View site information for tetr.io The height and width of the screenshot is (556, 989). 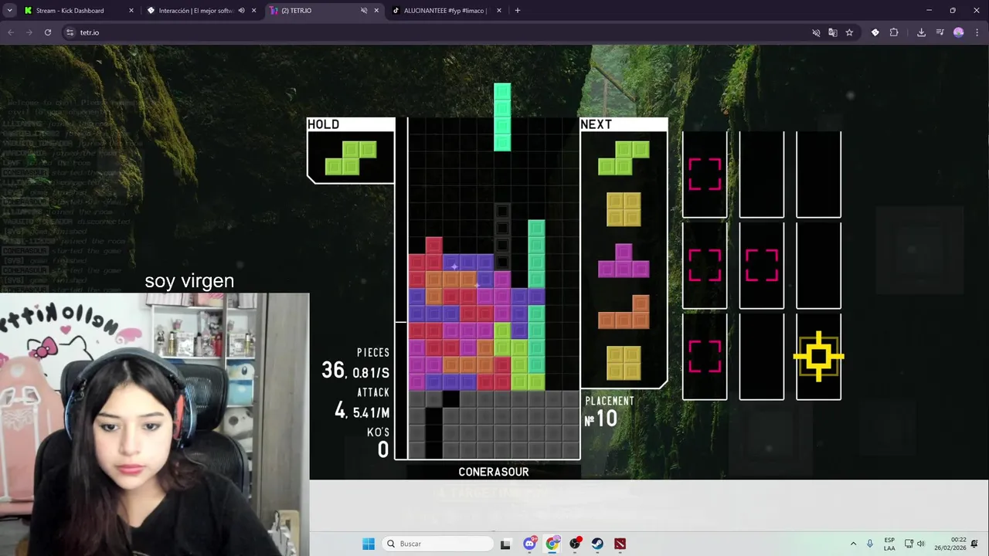click(70, 32)
